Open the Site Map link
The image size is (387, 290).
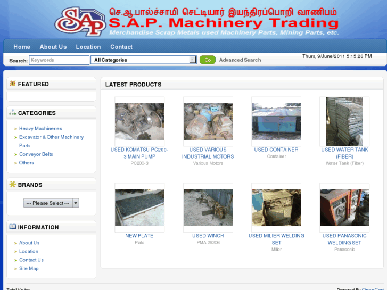29,268
